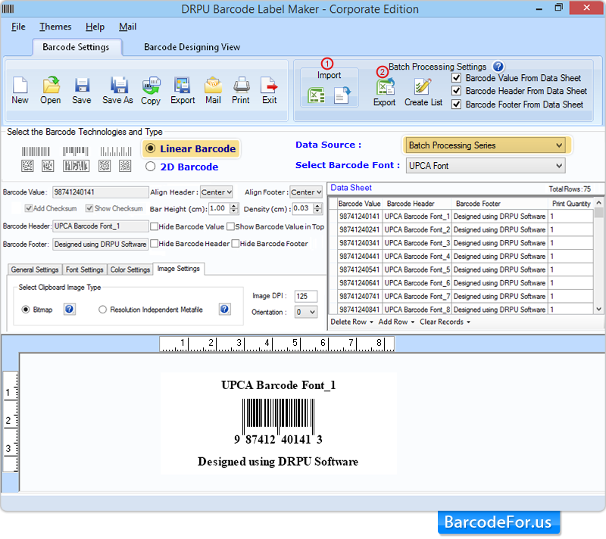This screenshot has height=539, width=606.
Task: Toggle Barcode Footer From Data Sheet checkbox
Action: 457,104
